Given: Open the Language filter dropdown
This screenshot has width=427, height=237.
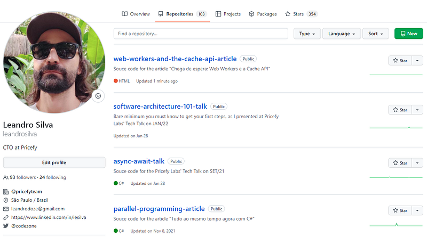Looking at the screenshot, I should (342, 34).
